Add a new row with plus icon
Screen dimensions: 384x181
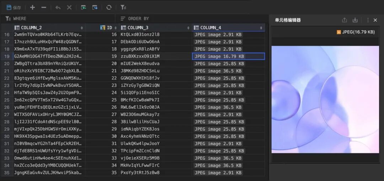point(32,7)
